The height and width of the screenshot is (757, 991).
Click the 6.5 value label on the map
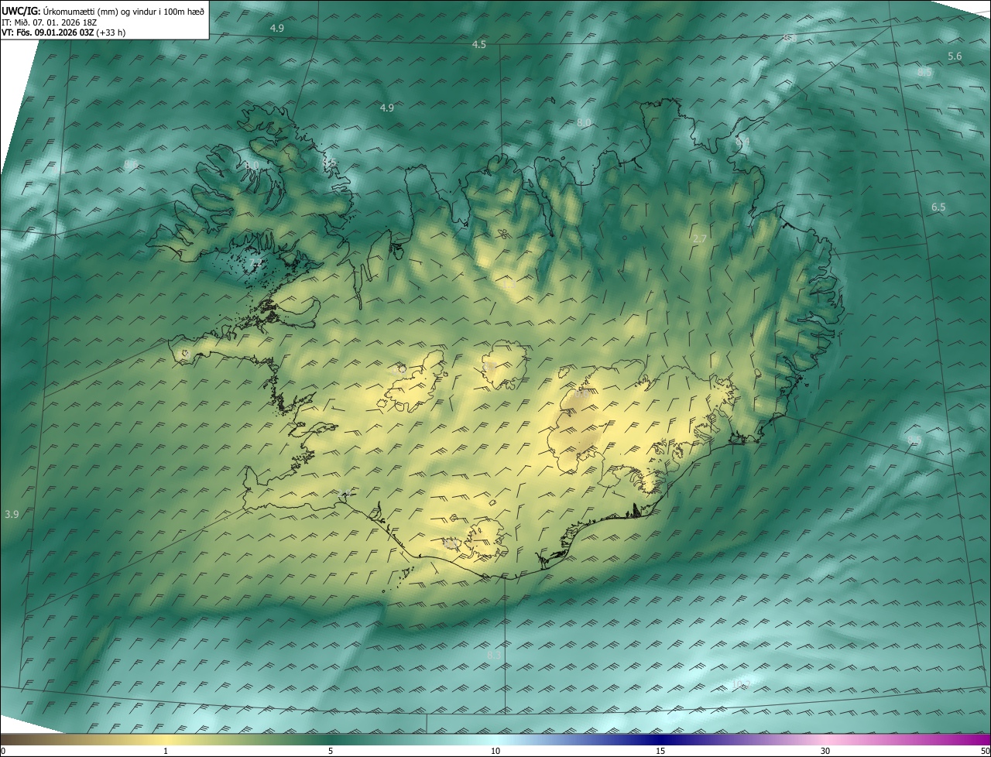click(938, 207)
